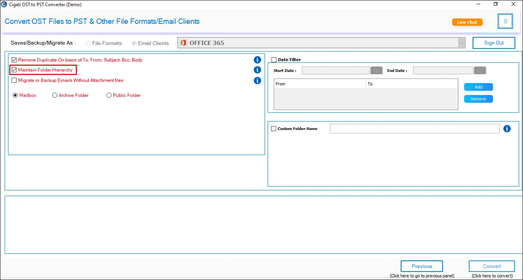Uncheck Maintain Folder Hierarchy
The image size is (523, 280).
(x=14, y=70)
